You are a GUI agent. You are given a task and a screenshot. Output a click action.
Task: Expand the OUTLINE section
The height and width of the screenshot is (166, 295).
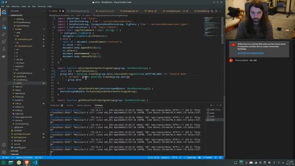click(14, 151)
